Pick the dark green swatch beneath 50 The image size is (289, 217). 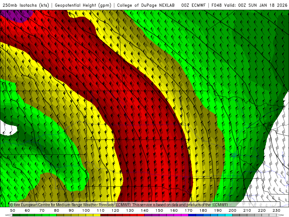[16, 215]
